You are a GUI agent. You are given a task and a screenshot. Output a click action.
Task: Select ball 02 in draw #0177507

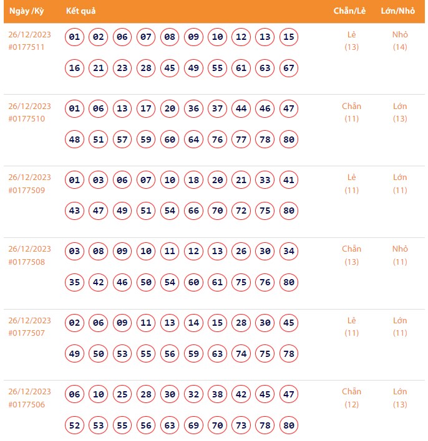coord(75,323)
